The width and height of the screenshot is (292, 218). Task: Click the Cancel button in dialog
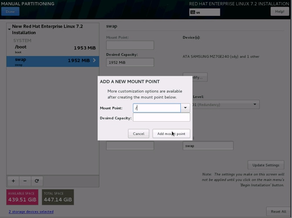point(138,134)
